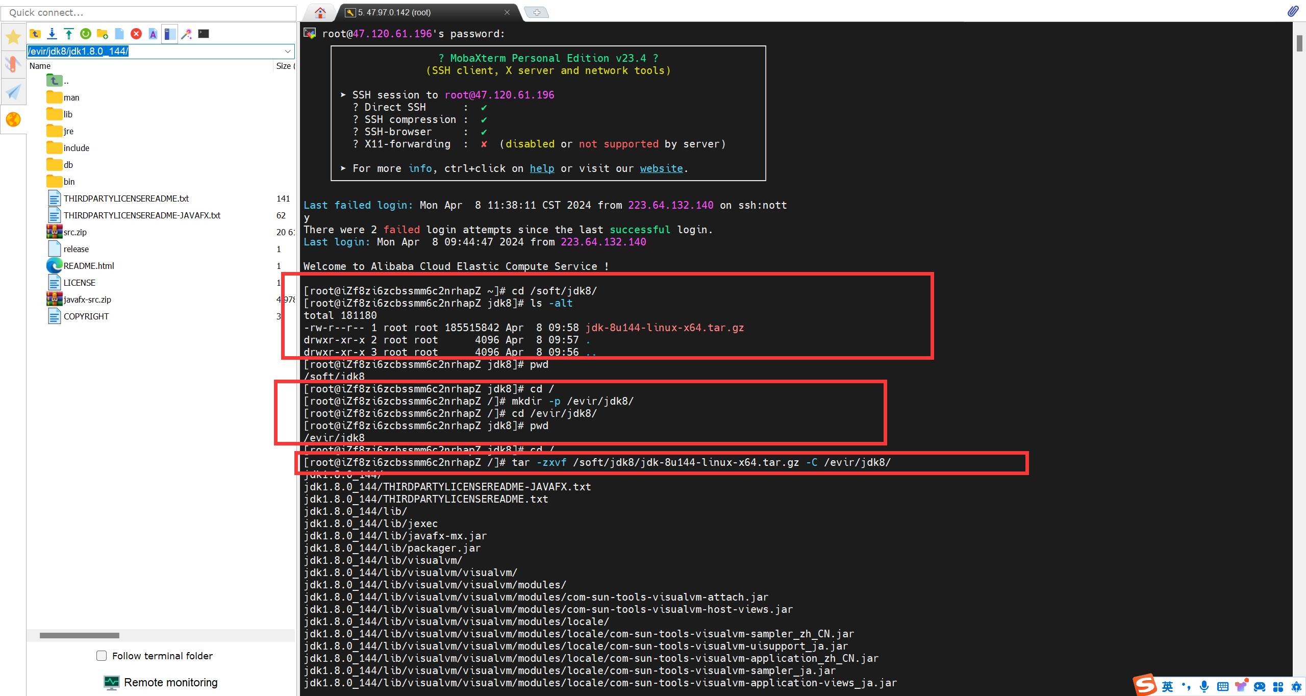The width and height of the screenshot is (1306, 696).
Task: Open the bin folder in file list
Action: coord(69,182)
